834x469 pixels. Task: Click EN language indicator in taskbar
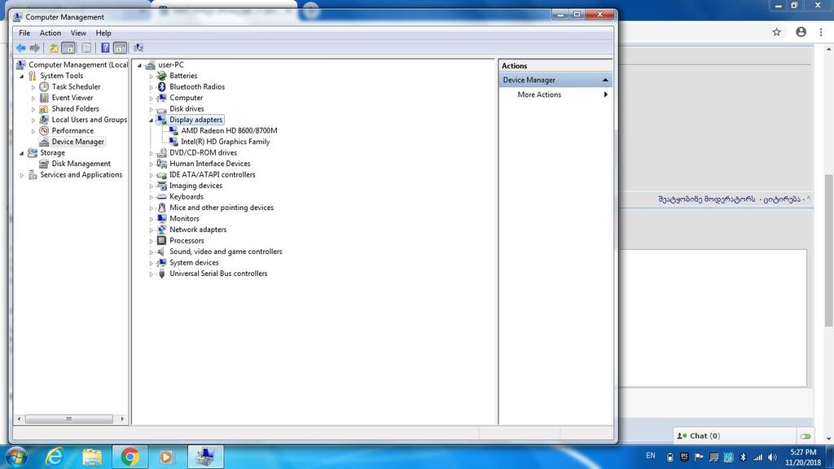pos(651,456)
